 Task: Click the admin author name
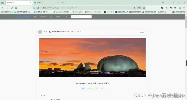(x=45, y=32)
